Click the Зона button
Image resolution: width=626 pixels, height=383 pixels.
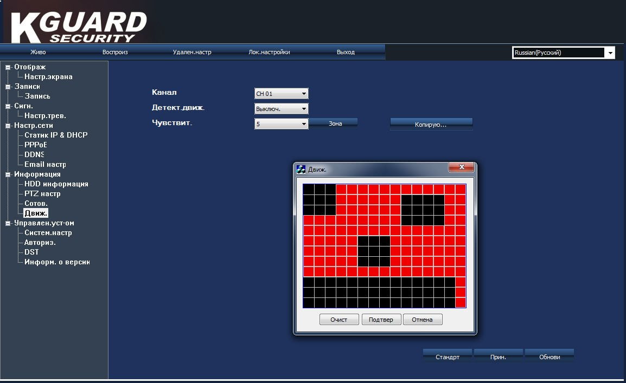pos(335,124)
